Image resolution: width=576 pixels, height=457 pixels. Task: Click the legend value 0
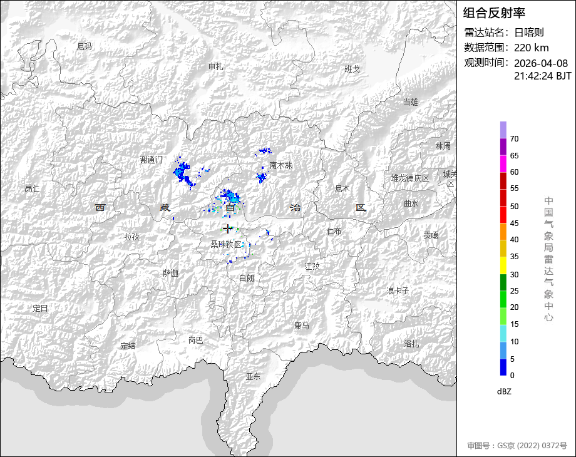512,375
